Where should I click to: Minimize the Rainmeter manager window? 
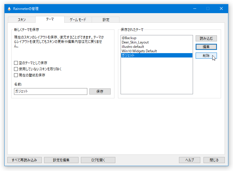click(195, 9)
